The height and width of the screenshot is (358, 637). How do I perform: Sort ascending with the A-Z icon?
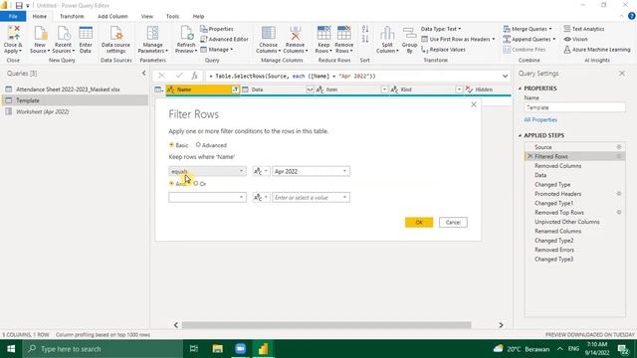click(x=365, y=29)
